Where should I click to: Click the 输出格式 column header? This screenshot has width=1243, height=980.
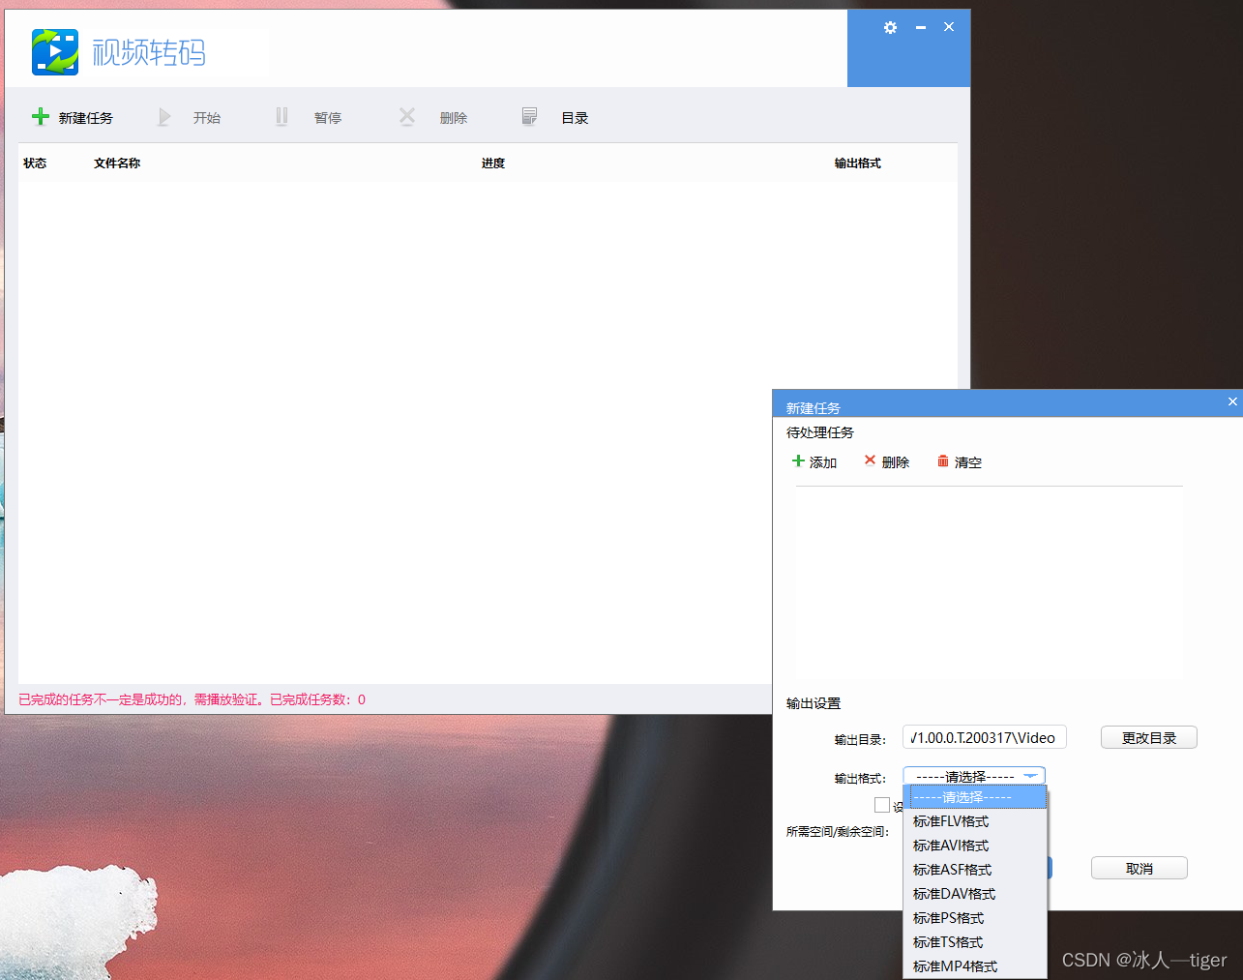pyautogui.click(x=858, y=163)
